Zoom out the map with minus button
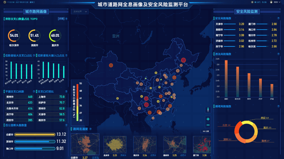284x159 pixels. pyautogui.click(x=208, y=125)
